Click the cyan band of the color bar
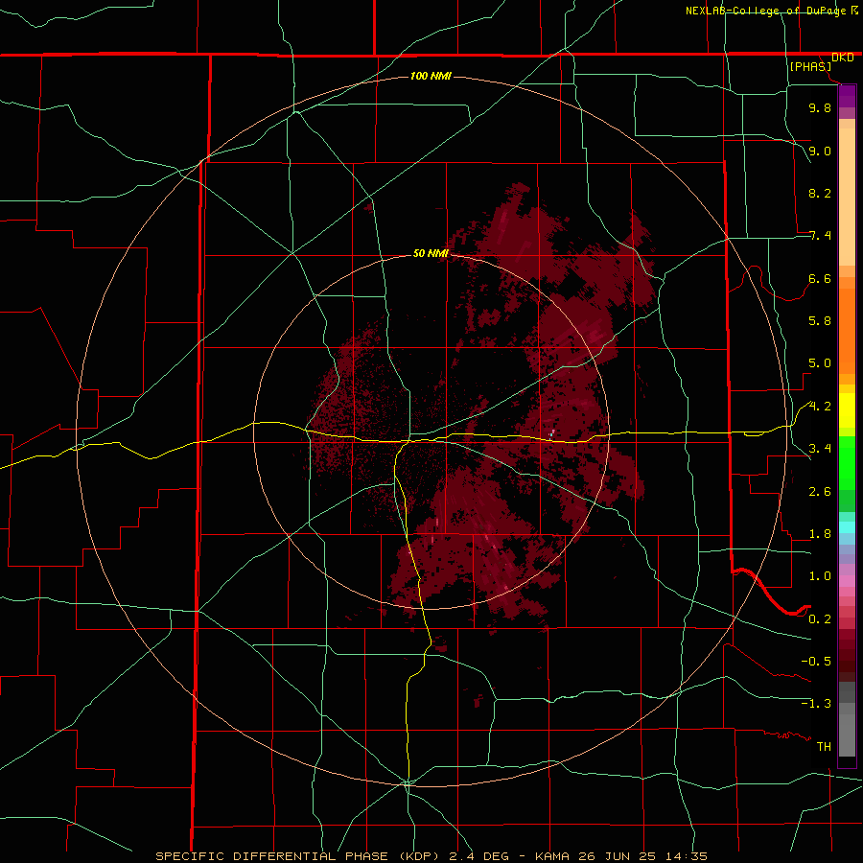This screenshot has width=863, height=863. (847, 526)
